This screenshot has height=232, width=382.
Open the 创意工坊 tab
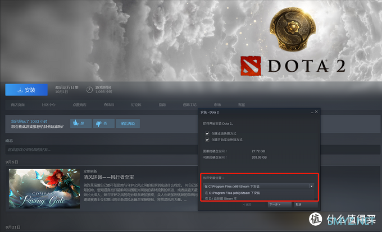click(190, 105)
